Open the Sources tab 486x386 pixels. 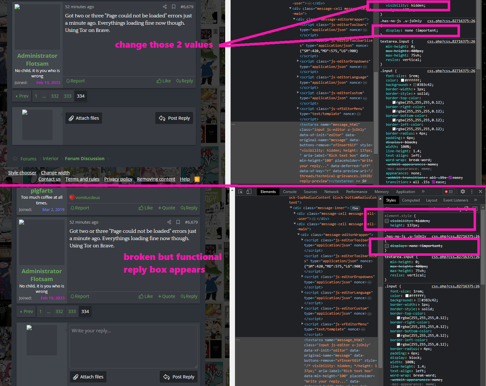click(x=310, y=192)
